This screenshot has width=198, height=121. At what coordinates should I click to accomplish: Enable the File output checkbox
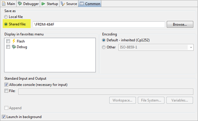pos(6,91)
